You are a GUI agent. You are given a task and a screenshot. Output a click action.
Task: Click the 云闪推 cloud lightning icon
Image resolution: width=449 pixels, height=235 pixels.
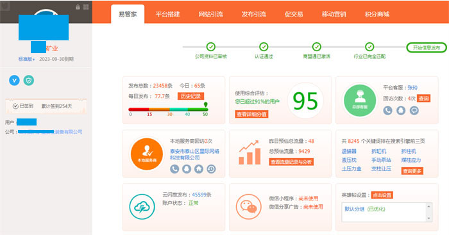click(142, 207)
